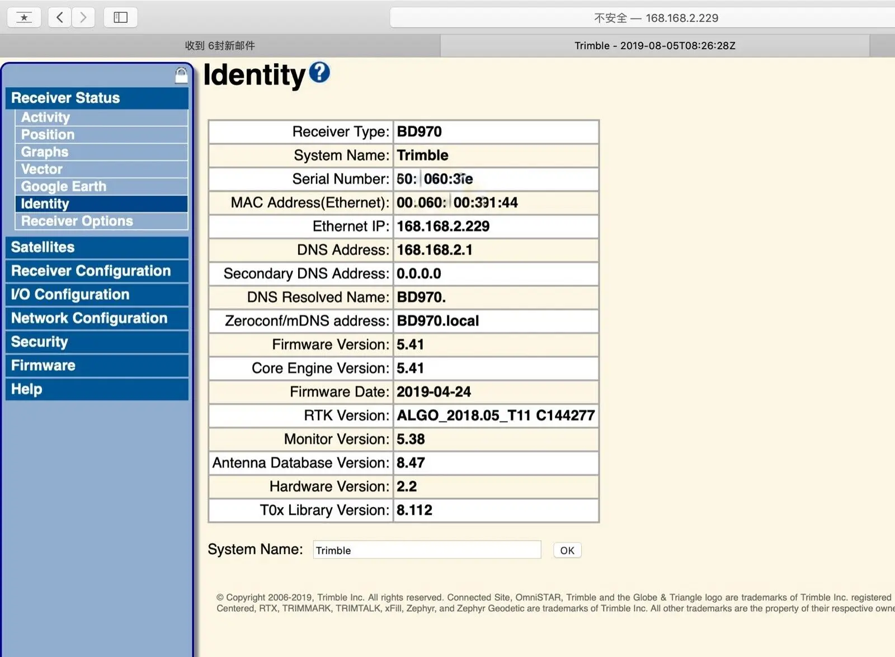Viewport: 895px width, 657px height.
Task: Toggle the Safari sidebar button
Action: pyautogui.click(x=120, y=17)
